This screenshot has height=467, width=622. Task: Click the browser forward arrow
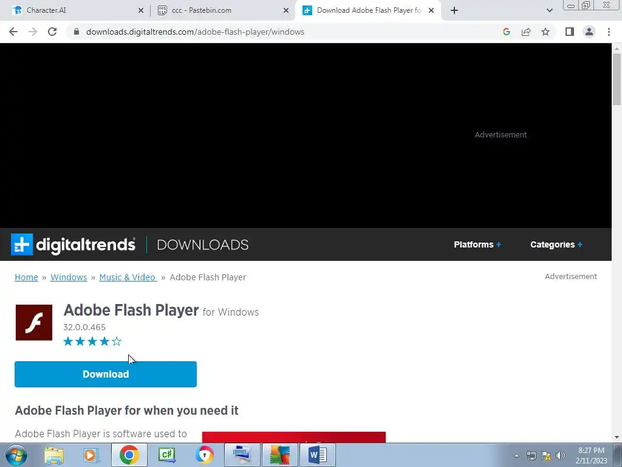tap(33, 32)
